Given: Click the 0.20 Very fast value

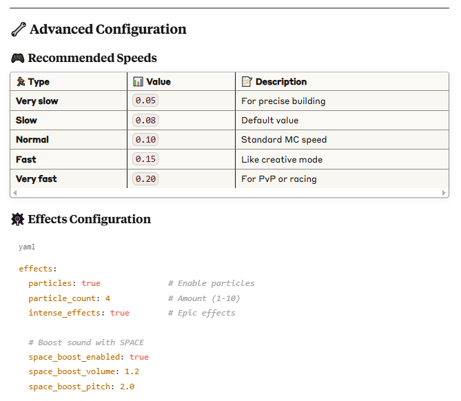Looking at the screenshot, I should click(146, 178).
